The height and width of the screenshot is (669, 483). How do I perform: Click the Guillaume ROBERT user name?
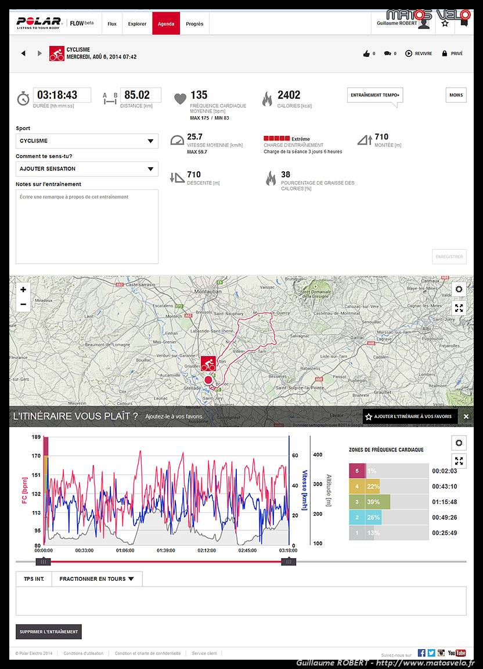tap(397, 23)
